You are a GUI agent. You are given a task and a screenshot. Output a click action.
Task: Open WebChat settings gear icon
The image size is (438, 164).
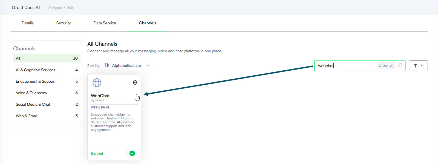[135, 83]
